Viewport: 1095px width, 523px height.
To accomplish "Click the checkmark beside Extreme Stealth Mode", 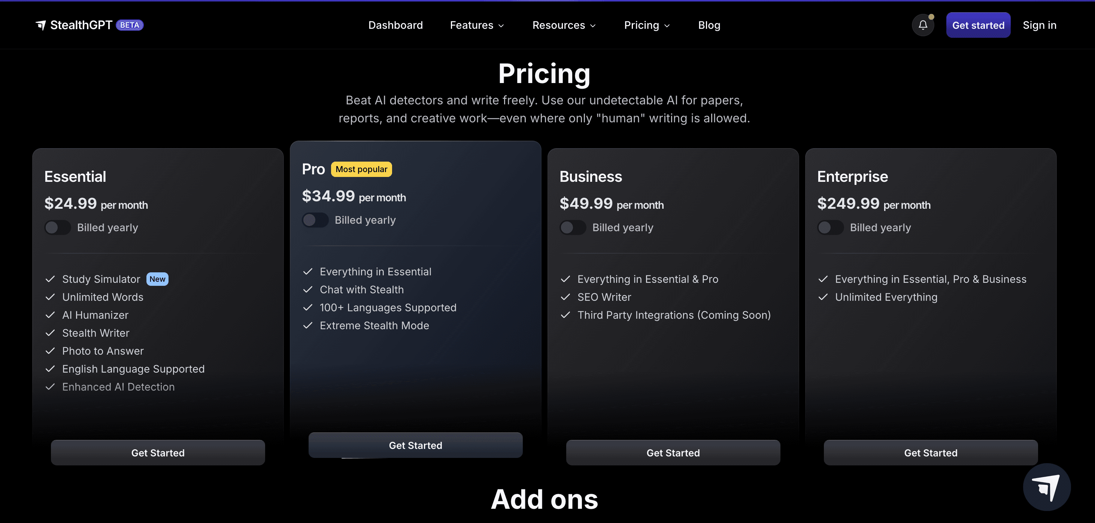I will (308, 325).
